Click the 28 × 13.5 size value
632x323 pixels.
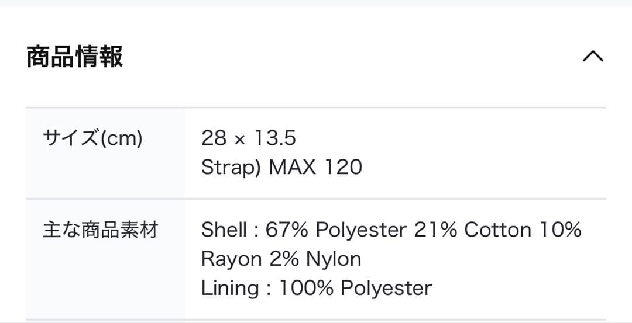pos(248,138)
